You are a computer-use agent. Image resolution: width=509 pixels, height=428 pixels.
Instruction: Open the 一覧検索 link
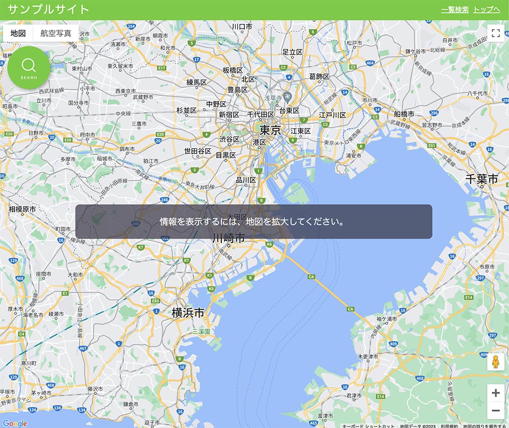coord(455,9)
